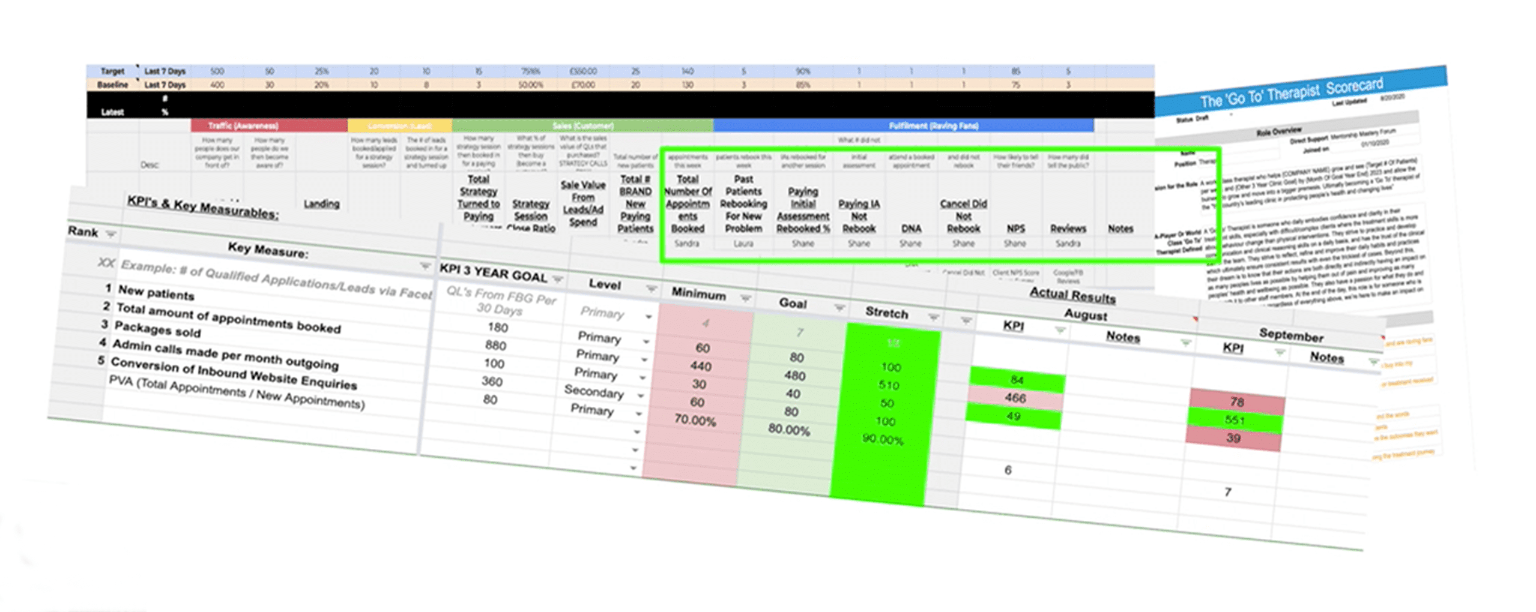The height and width of the screenshot is (612, 1536).
Task: Expand the Secondary Level dropdown for Admin calls
Action: (641, 396)
